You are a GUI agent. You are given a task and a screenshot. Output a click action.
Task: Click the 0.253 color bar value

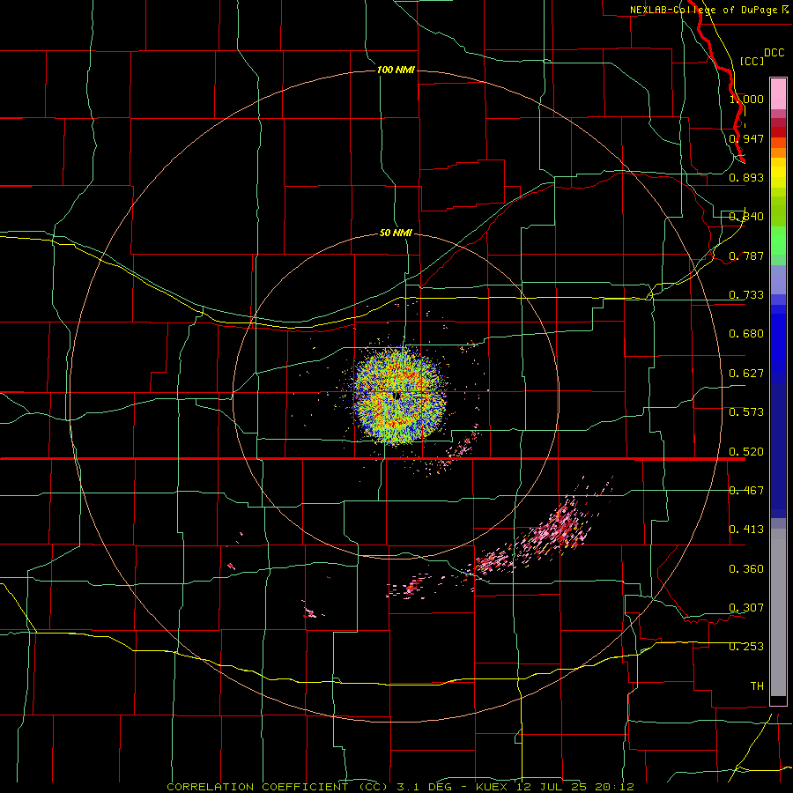(746, 647)
